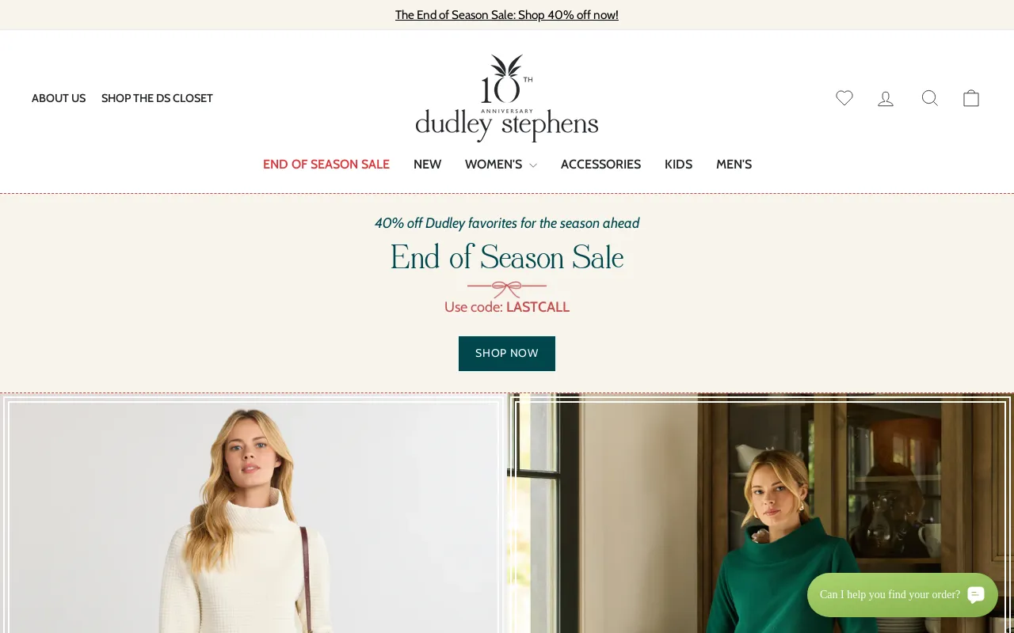Open the account login icon
Screen dimensions: 1014x633
(886, 98)
